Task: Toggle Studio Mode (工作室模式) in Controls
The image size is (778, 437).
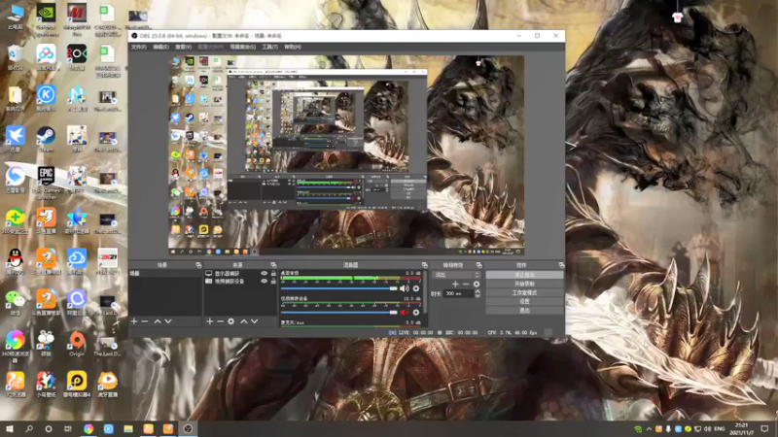Action: click(524, 293)
